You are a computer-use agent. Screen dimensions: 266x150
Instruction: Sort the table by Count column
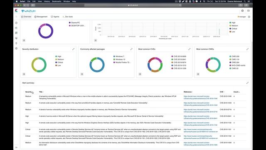point(236,92)
